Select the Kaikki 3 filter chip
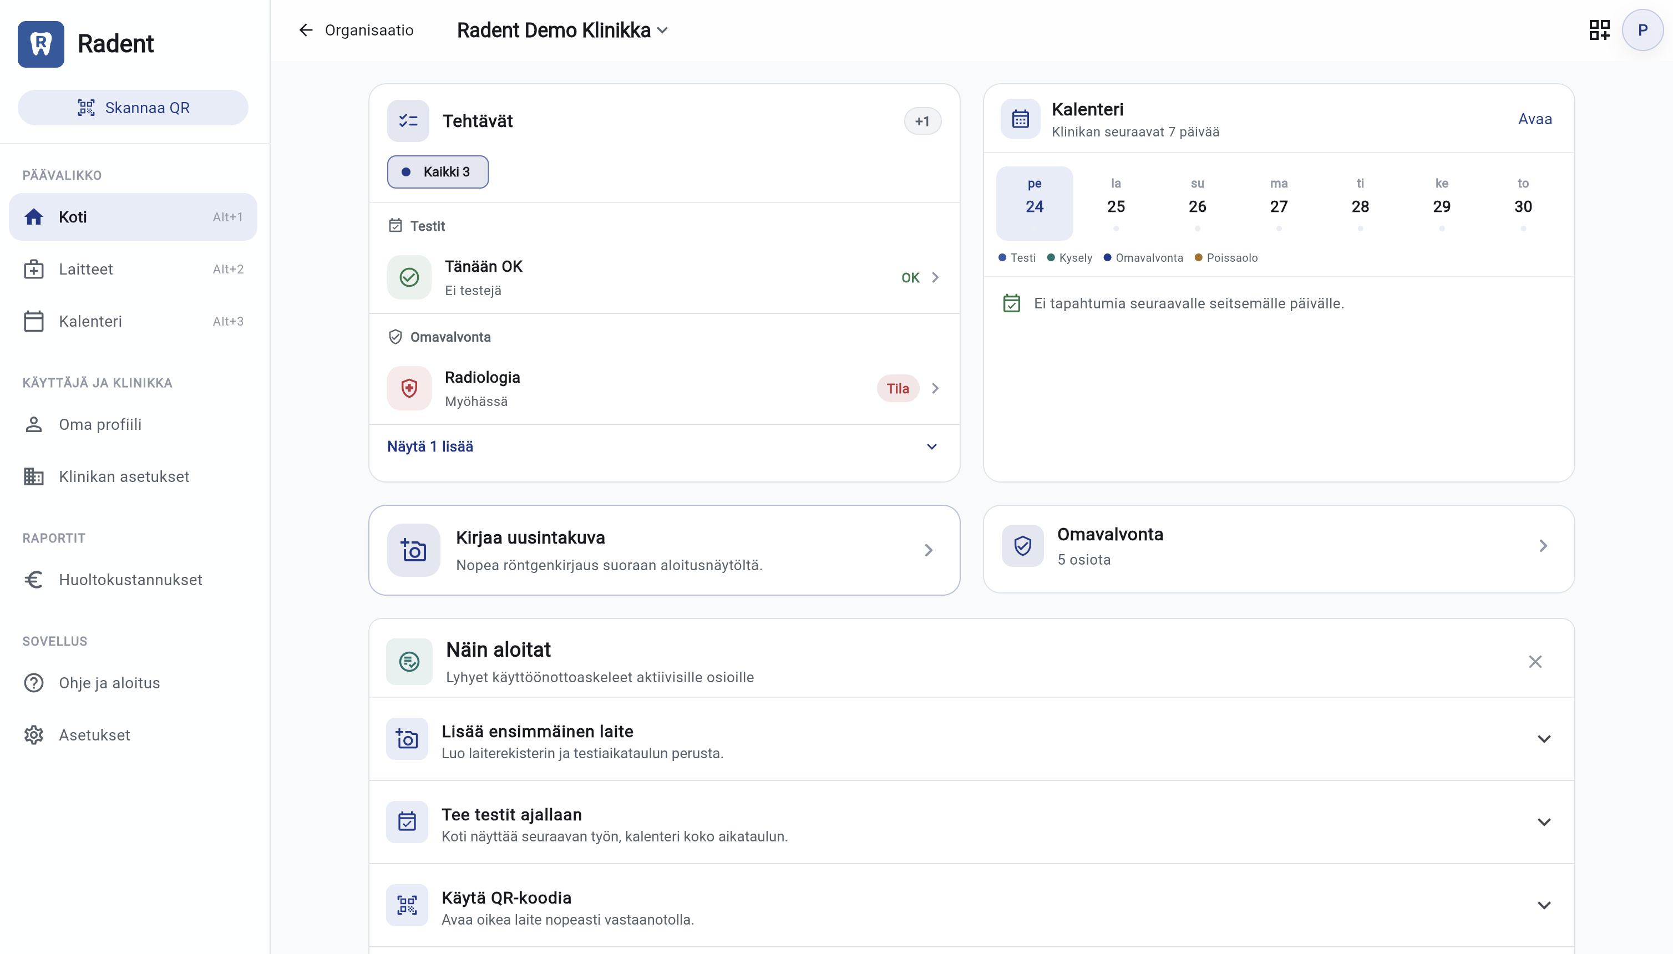 pyautogui.click(x=438, y=172)
